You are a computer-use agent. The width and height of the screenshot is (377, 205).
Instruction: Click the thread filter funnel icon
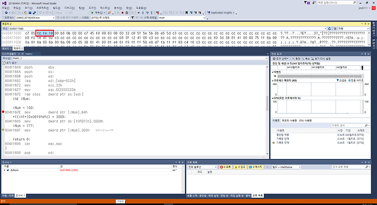point(132,18)
